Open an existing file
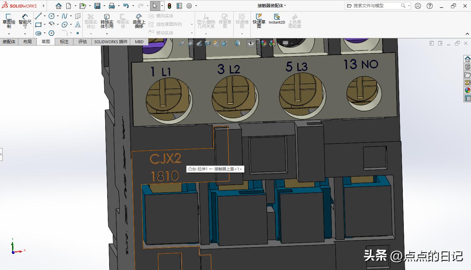Screen dimensions: 471x270 coord(83,6)
